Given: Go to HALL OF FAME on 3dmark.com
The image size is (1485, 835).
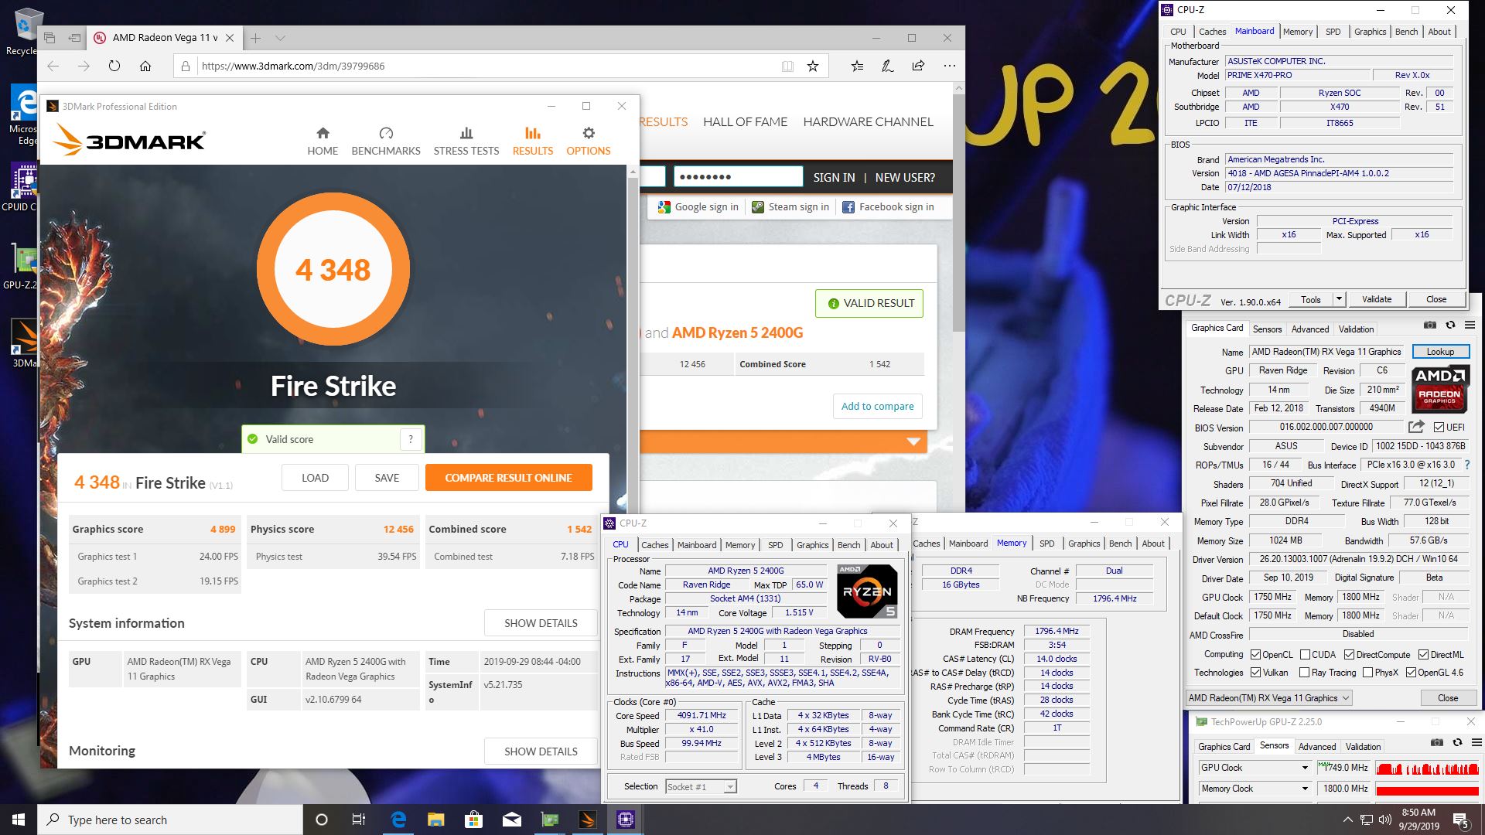Looking at the screenshot, I should (745, 121).
